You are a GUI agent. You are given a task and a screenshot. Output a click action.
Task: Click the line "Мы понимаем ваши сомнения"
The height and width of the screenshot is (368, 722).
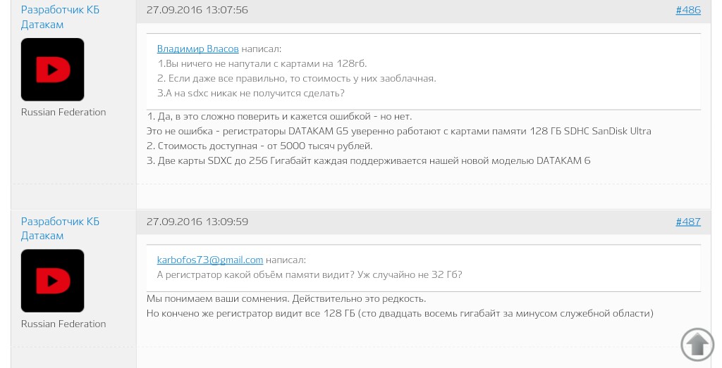[x=286, y=298]
